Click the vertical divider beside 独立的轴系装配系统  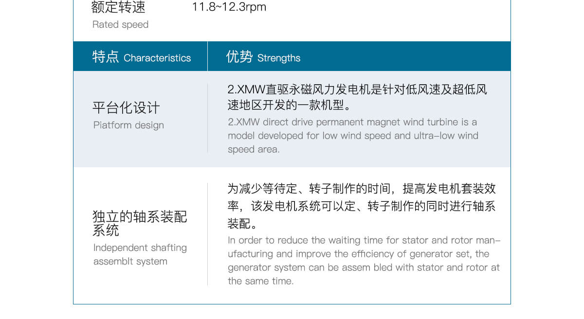(208, 234)
